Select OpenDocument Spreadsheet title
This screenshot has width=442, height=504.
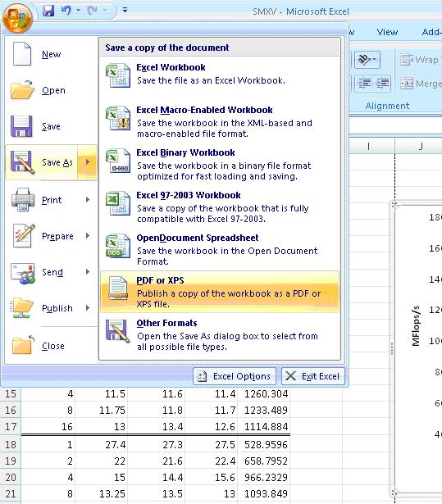click(x=198, y=238)
